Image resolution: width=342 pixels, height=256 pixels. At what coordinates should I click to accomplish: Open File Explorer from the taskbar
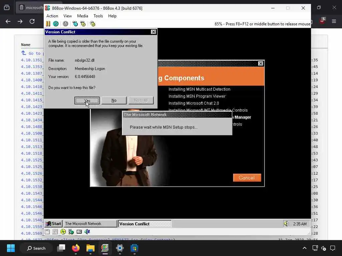tap(90, 248)
